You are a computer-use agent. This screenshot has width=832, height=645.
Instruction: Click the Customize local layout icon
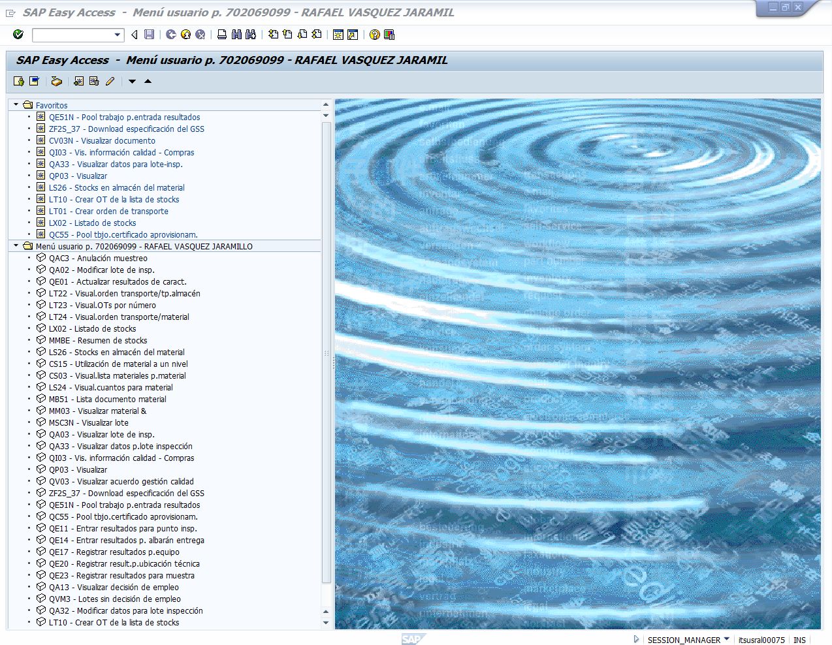pyautogui.click(x=389, y=35)
